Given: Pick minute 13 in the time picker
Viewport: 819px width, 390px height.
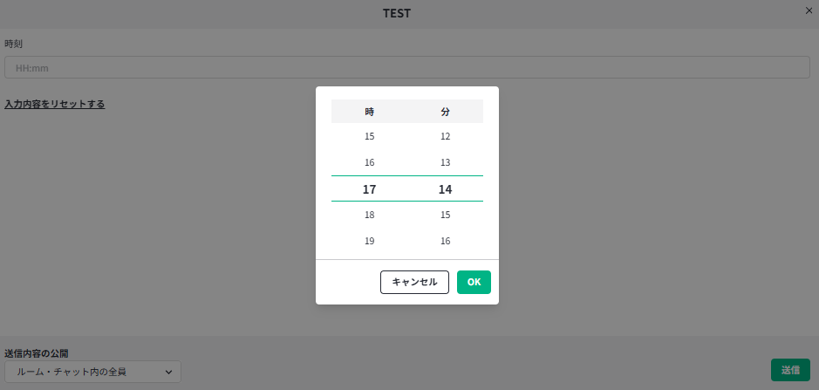Looking at the screenshot, I should [445, 162].
